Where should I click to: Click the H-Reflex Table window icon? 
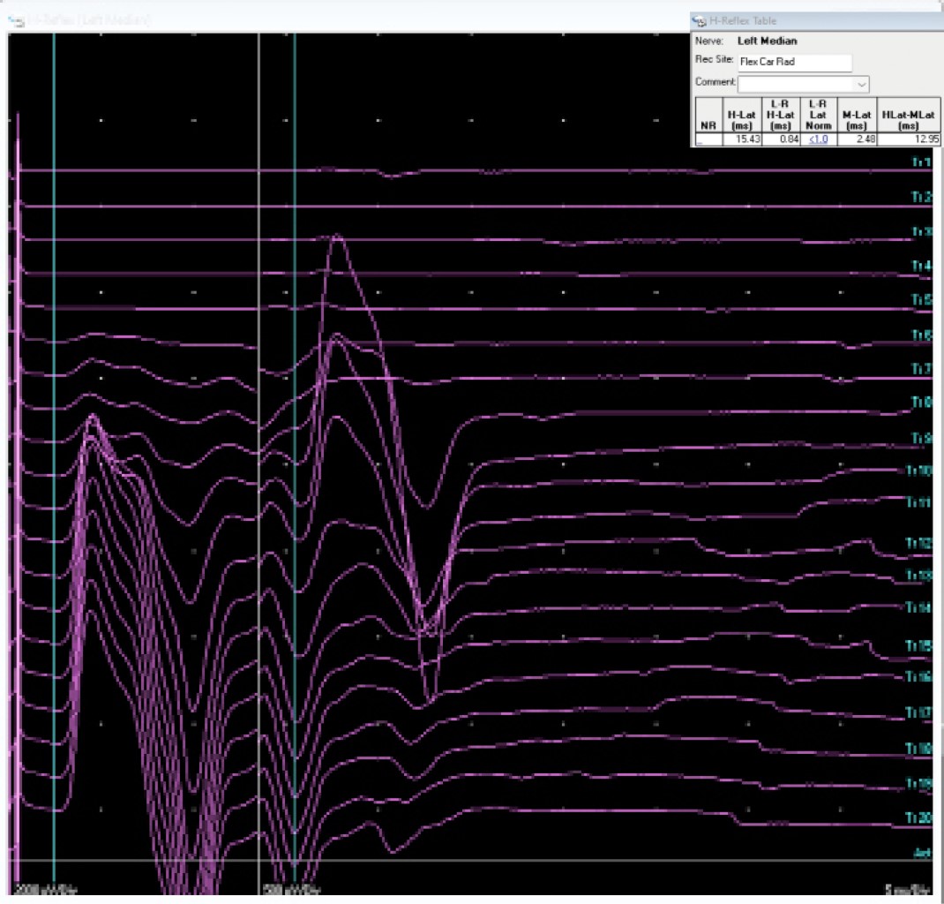pos(701,21)
